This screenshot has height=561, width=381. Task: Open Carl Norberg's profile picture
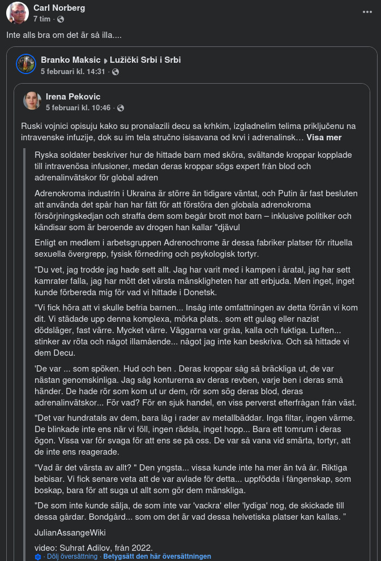[18, 13]
